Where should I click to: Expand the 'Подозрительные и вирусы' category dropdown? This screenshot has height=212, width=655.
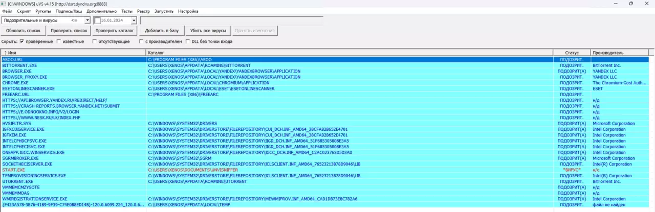coord(88,20)
